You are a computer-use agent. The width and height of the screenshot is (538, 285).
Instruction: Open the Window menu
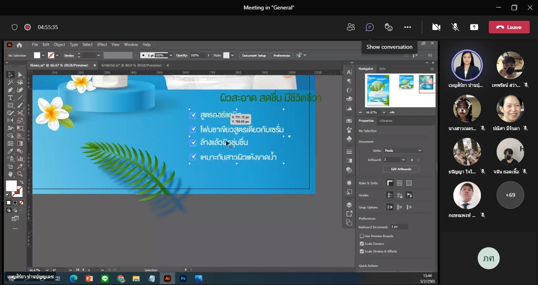point(131,44)
